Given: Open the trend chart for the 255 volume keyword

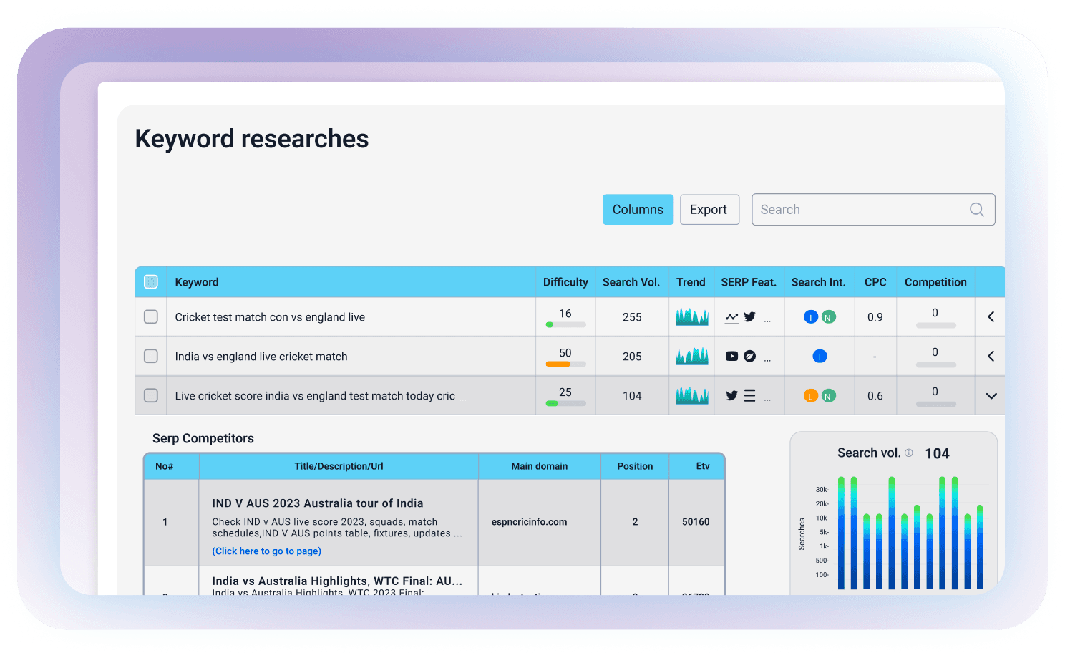Looking at the screenshot, I should [691, 316].
